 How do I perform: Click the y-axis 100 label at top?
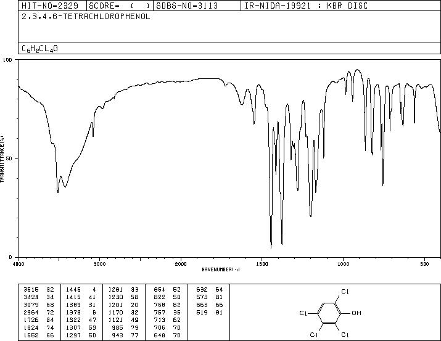7,60
